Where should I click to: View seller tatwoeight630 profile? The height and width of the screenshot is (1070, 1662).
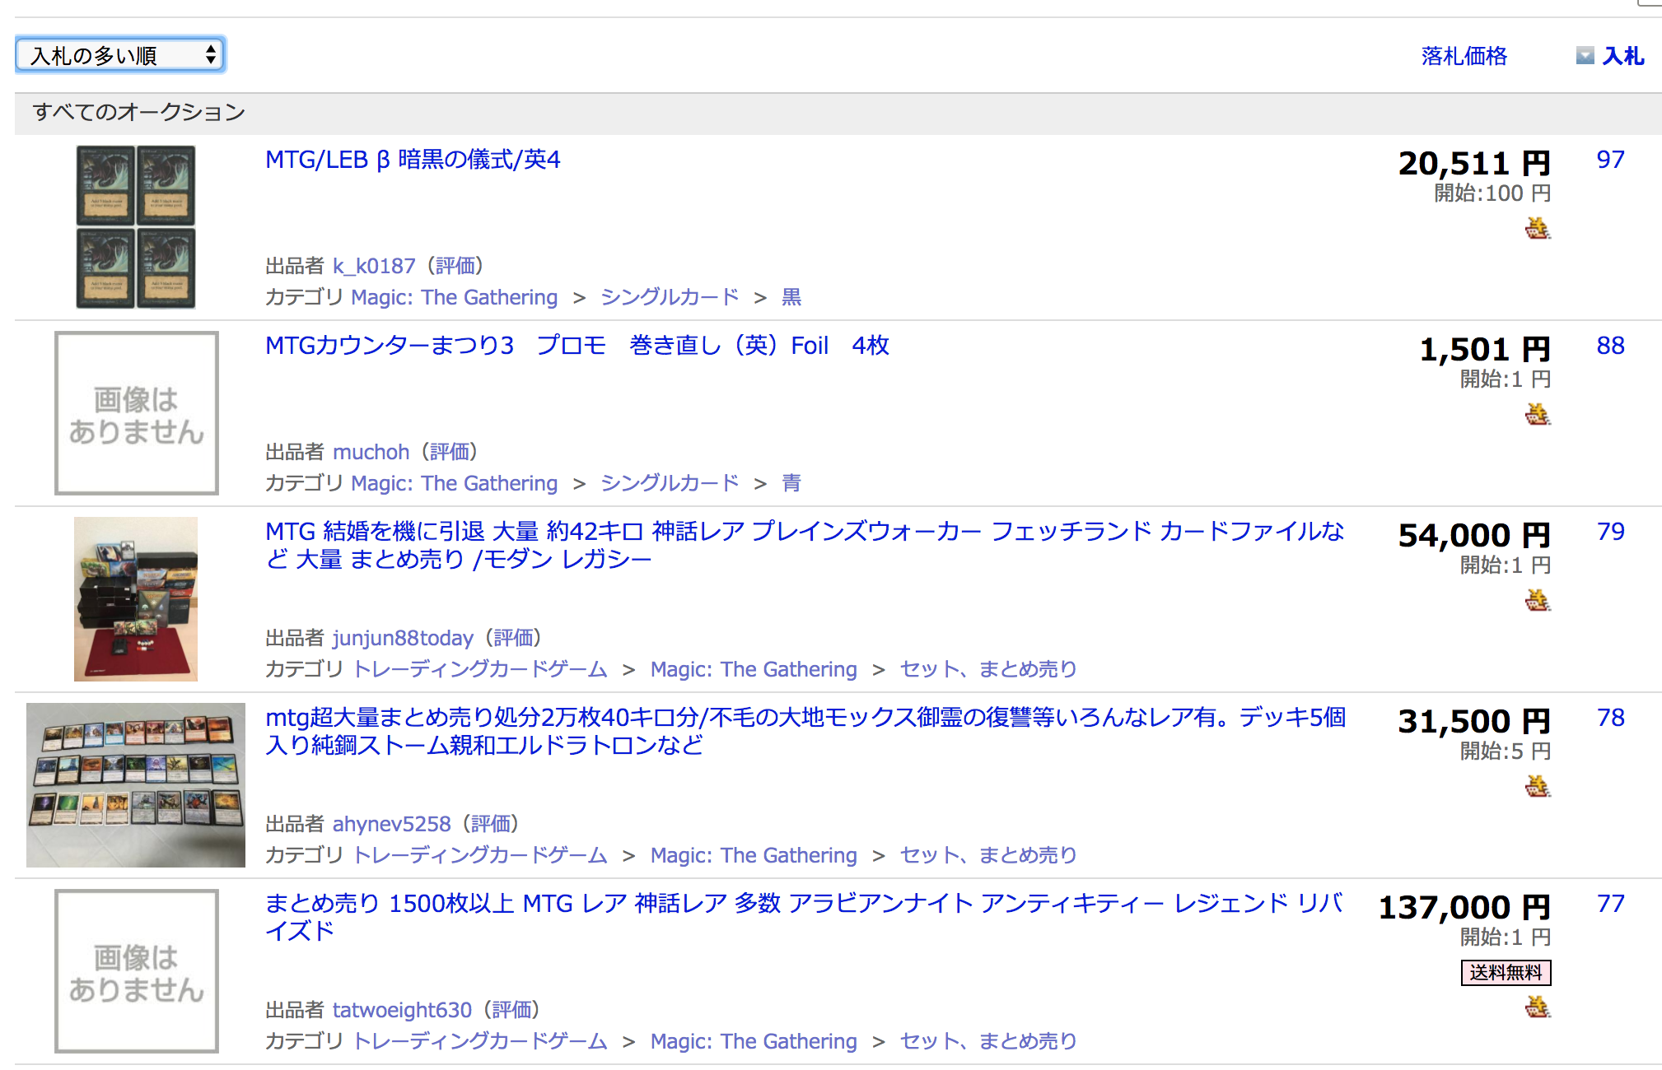[x=402, y=1010]
